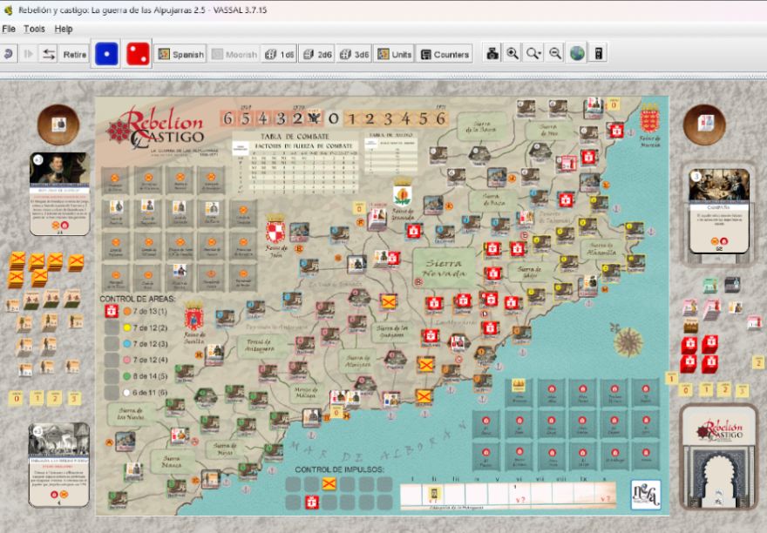The height and width of the screenshot is (533, 767).
Task: Select the engraving card at bottom left
Action: [58, 464]
